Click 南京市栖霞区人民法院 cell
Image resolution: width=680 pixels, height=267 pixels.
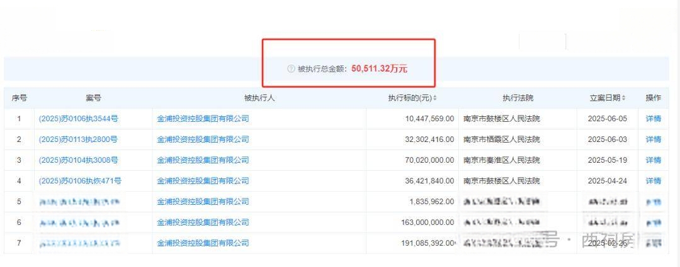click(502, 139)
